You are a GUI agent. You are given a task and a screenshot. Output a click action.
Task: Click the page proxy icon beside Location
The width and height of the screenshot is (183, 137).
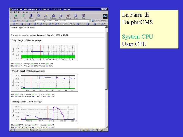pos(27,21)
